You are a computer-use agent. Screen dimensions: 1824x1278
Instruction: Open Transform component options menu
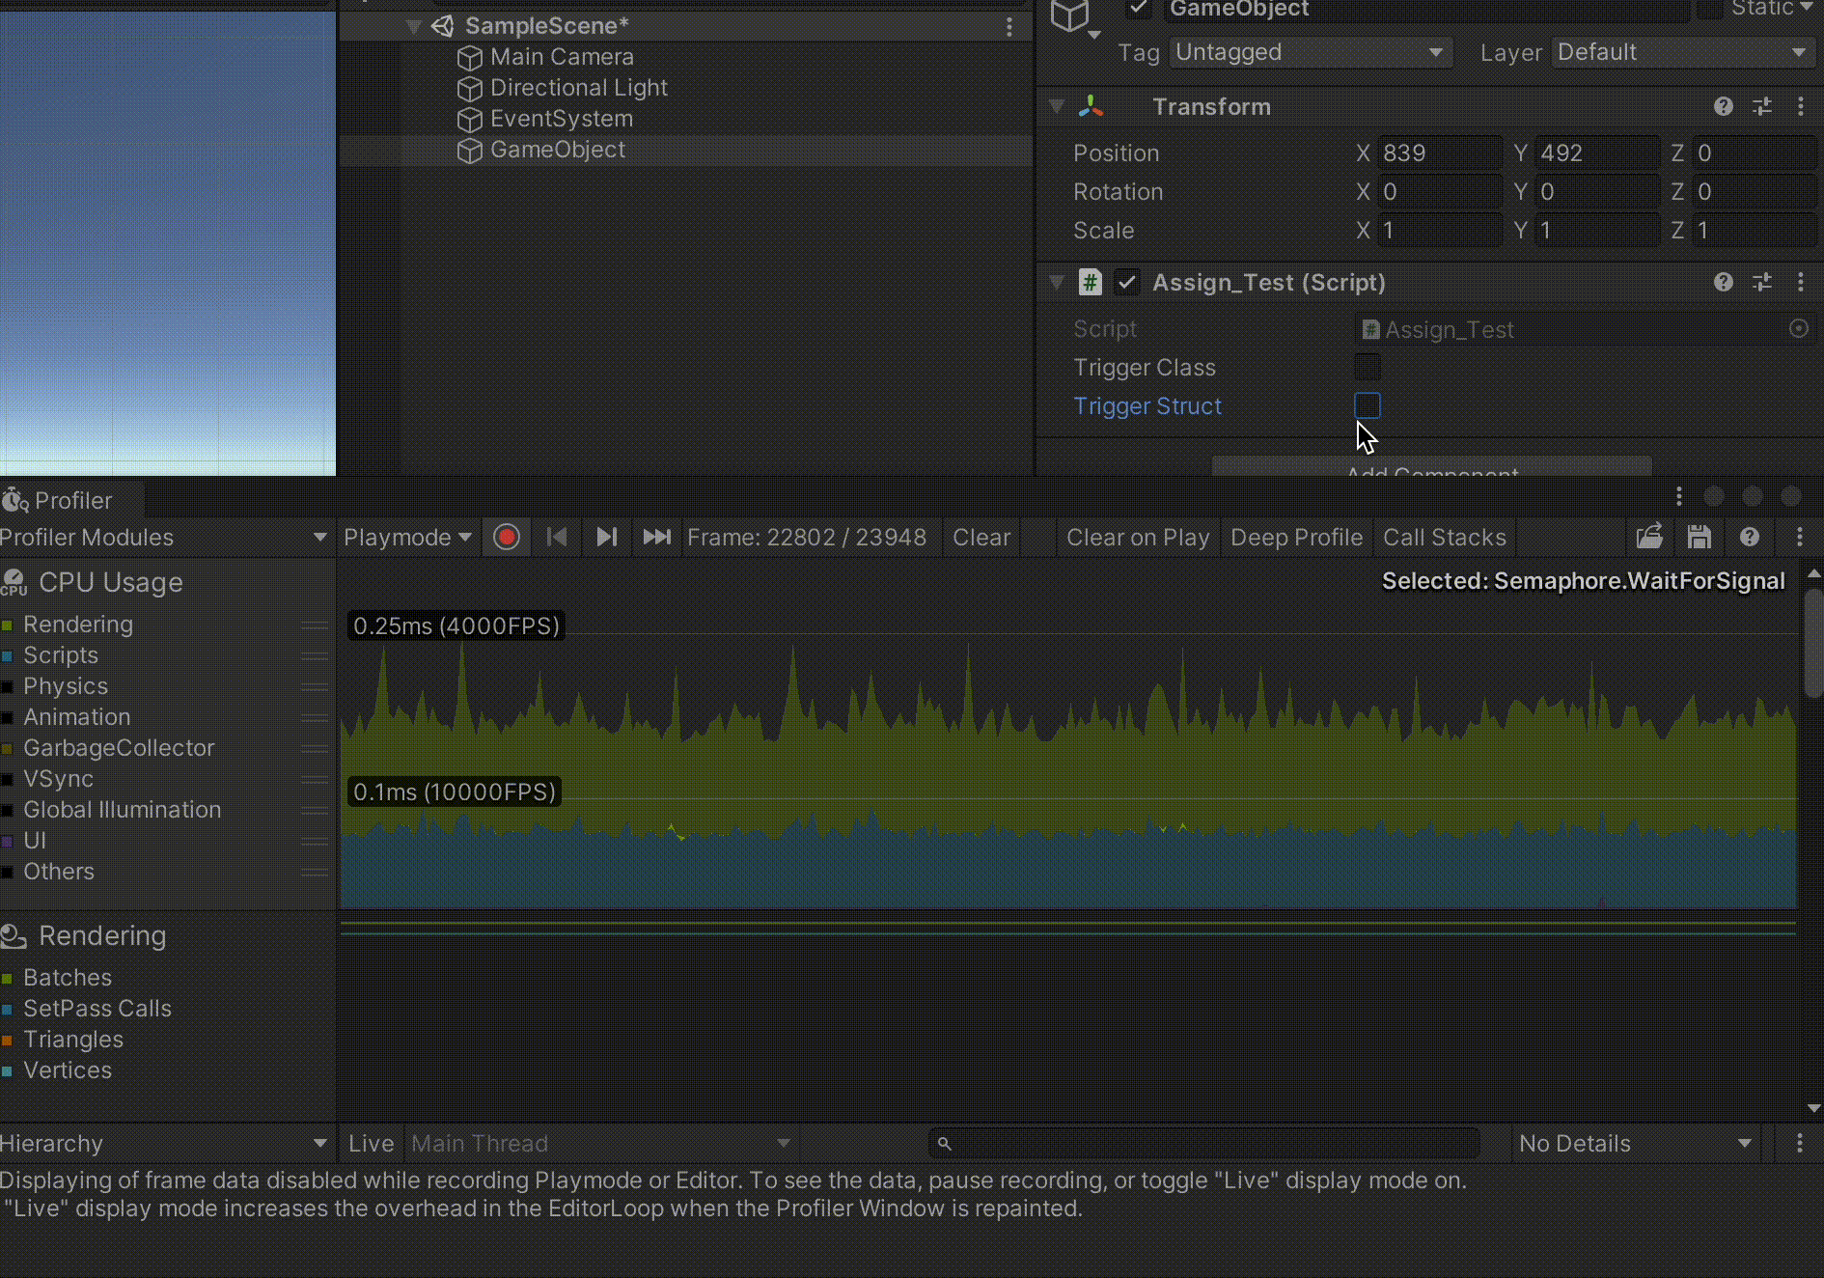pos(1801,106)
